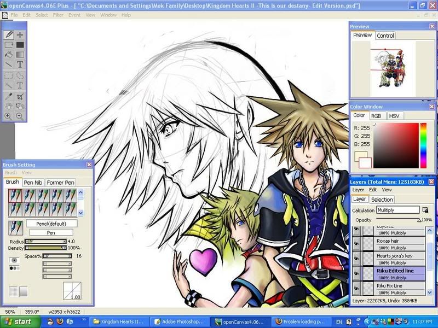This screenshot has width=438, height=328.
Task: Select the single Hand pan tool
Action: tap(9, 106)
